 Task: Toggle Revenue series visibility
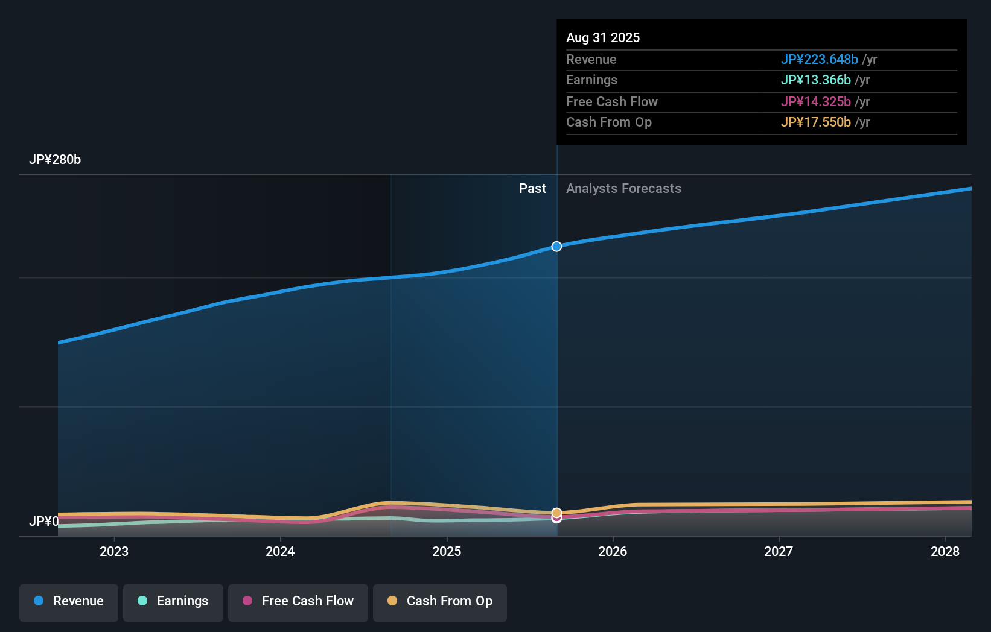click(68, 601)
